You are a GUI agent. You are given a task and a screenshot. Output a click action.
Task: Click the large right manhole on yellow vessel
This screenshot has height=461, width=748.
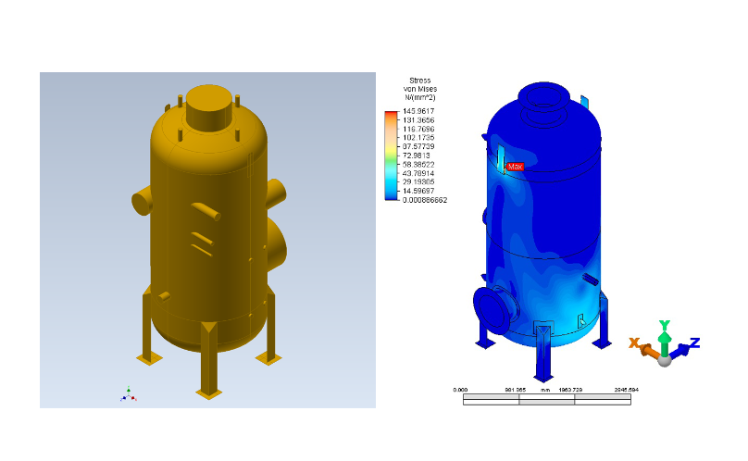point(277,242)
